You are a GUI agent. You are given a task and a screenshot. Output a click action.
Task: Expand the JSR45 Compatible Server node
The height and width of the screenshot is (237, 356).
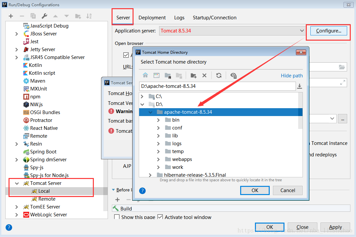pyautogui.click(x=17, y=57)
